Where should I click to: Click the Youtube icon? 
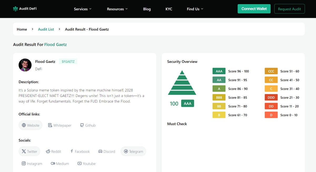point(80,164)
